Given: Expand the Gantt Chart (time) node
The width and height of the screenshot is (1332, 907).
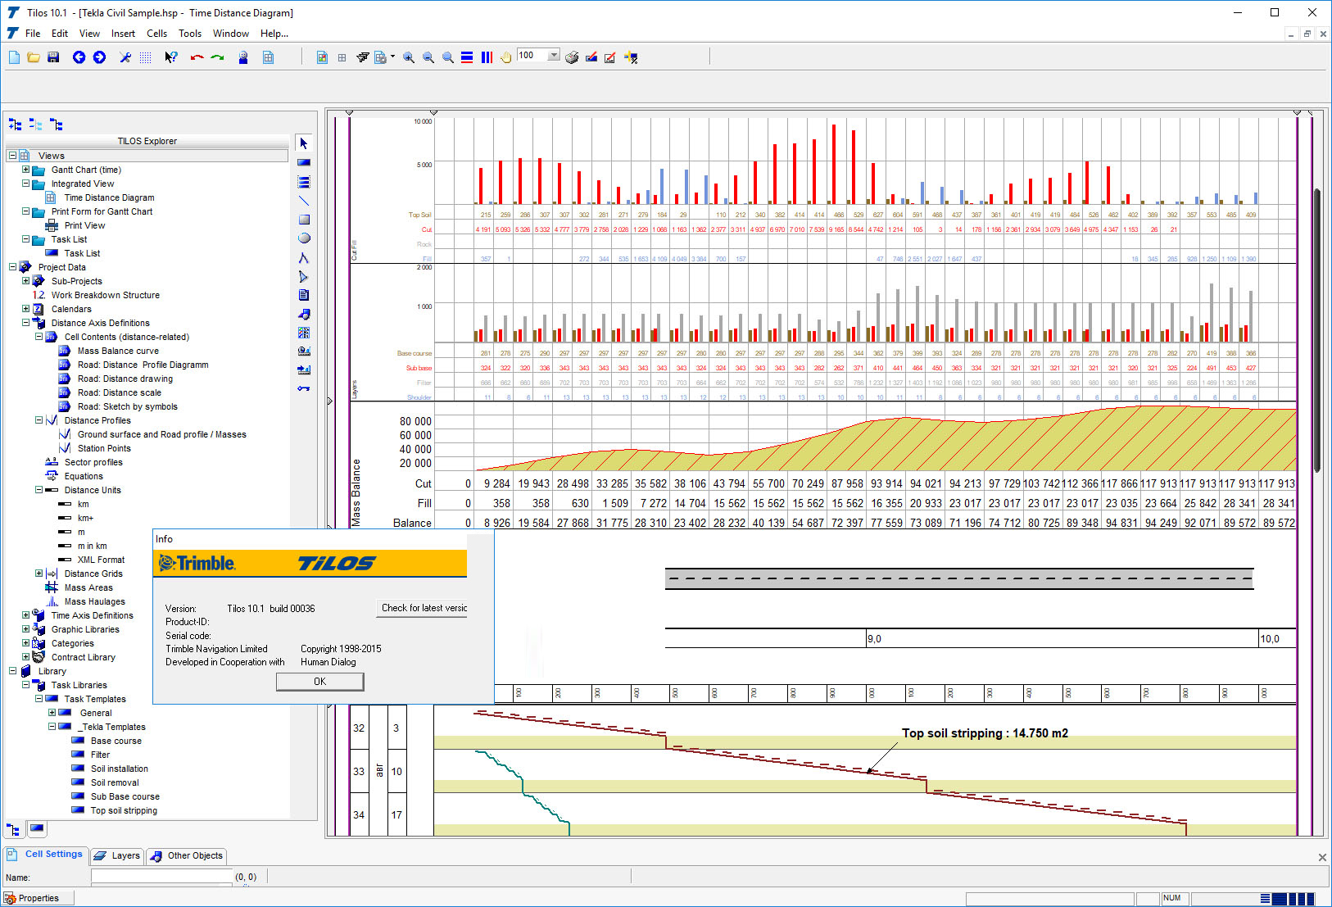Looking at the screenshot, I should tap(25, 170).
